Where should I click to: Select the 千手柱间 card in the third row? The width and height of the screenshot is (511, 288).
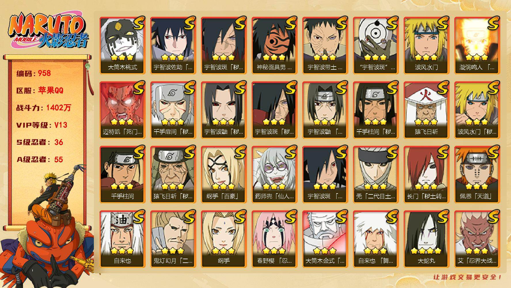(122, 175)
